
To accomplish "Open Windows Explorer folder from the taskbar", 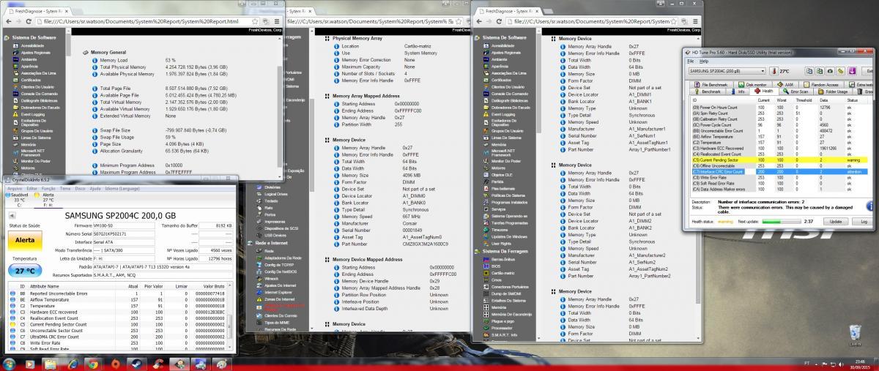I will coord(50,364).
